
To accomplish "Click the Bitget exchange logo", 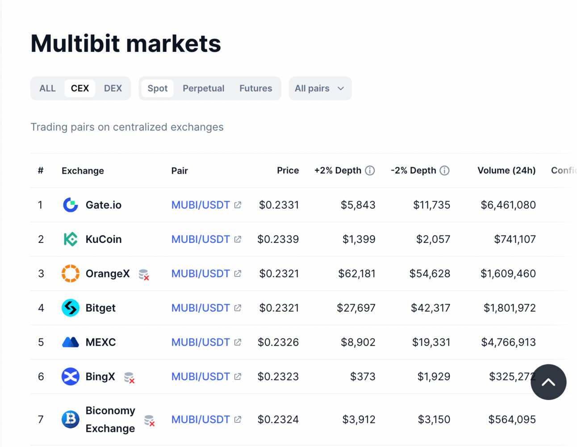I will (x=71, y=308).
